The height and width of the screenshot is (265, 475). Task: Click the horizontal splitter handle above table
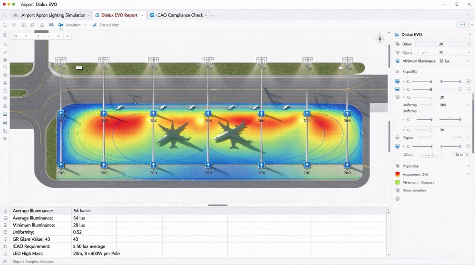[218, 205]
